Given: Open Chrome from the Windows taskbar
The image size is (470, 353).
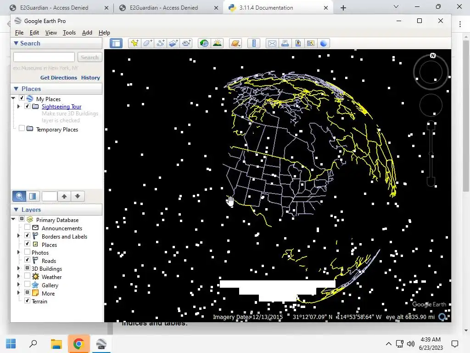Looking at the screenshot, I should coord(78,344).
